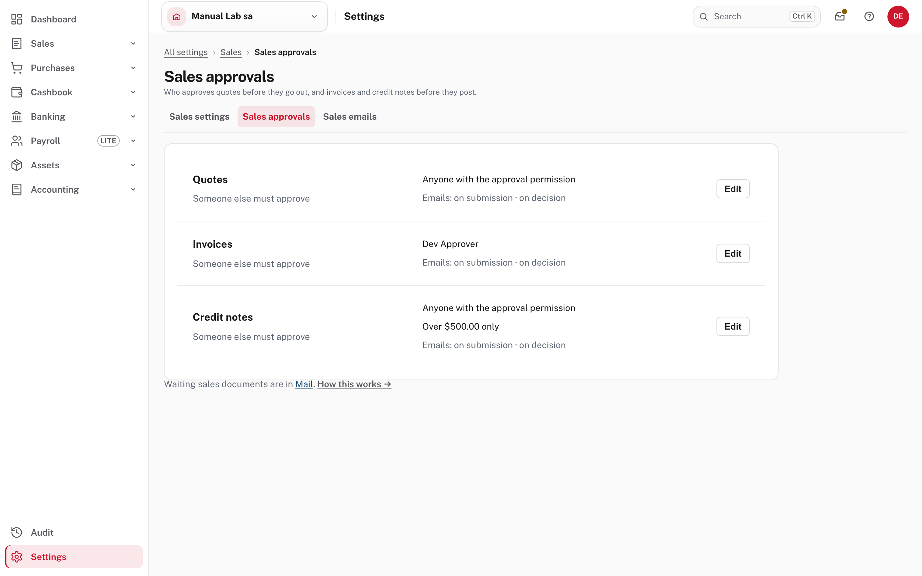Open the help question mark icon
This screenshot has height=576, width=922.
tap(869, 16)
